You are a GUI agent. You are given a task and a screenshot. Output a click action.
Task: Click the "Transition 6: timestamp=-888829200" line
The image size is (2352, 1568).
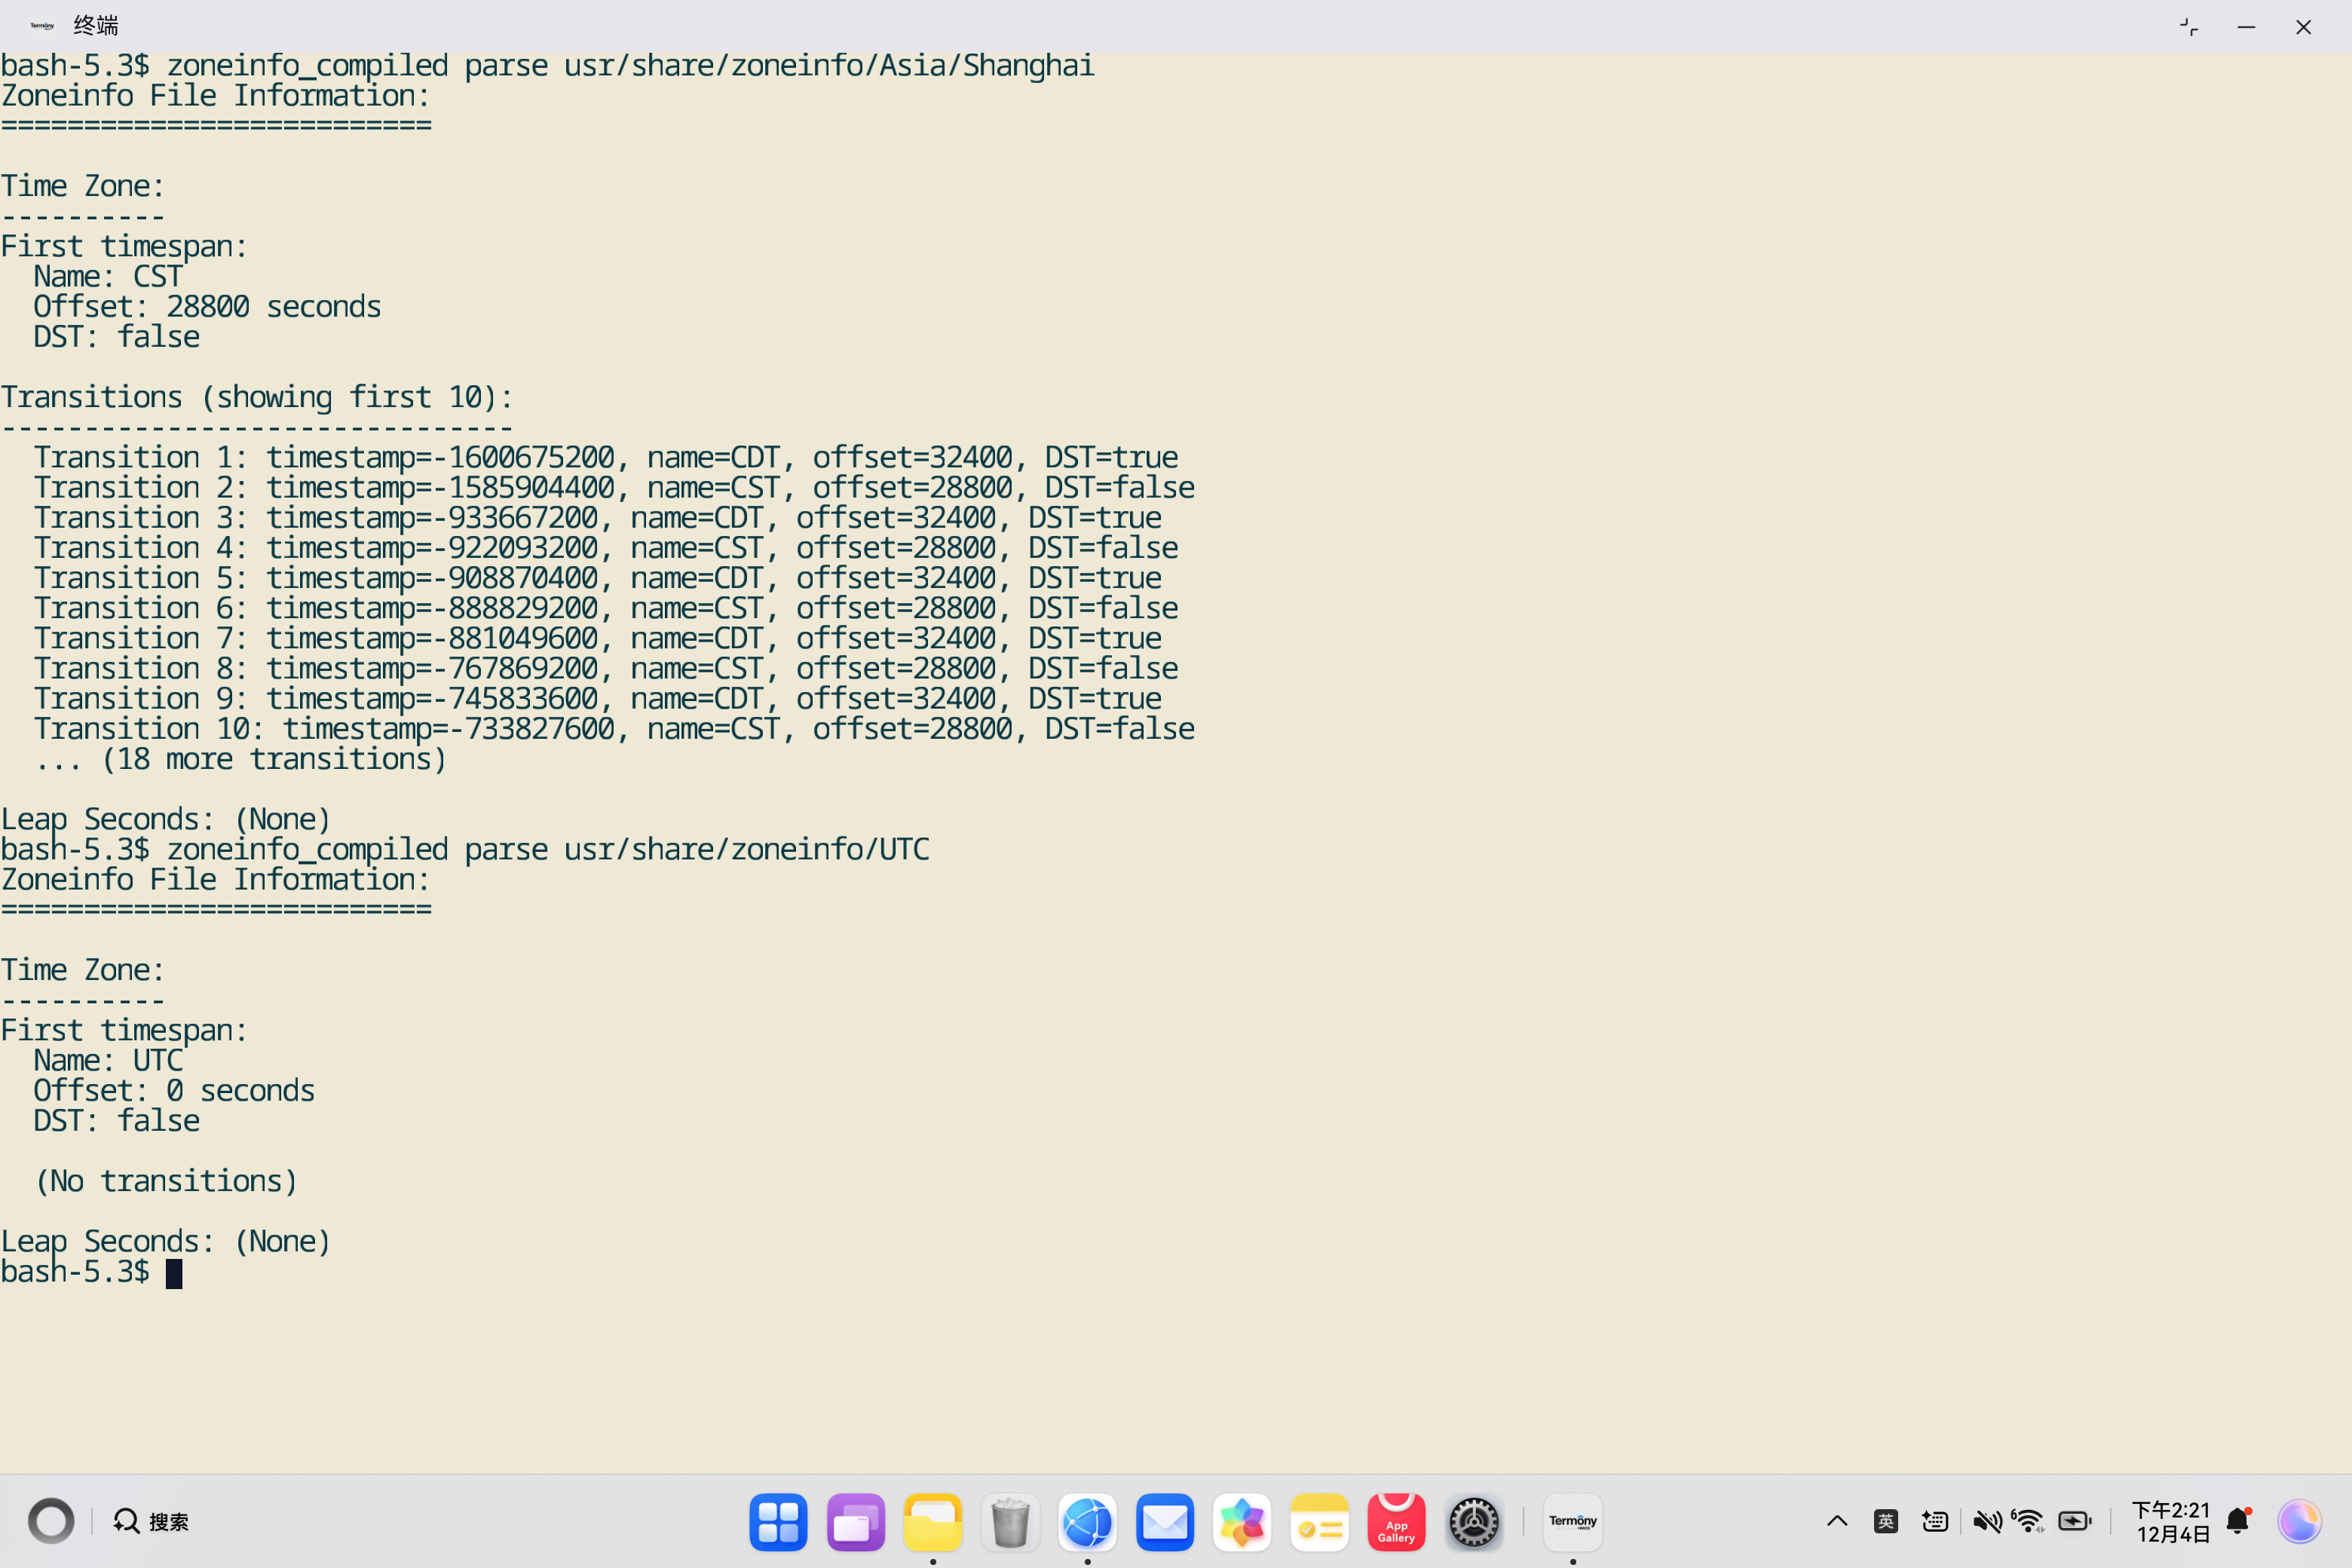[606, 608]
